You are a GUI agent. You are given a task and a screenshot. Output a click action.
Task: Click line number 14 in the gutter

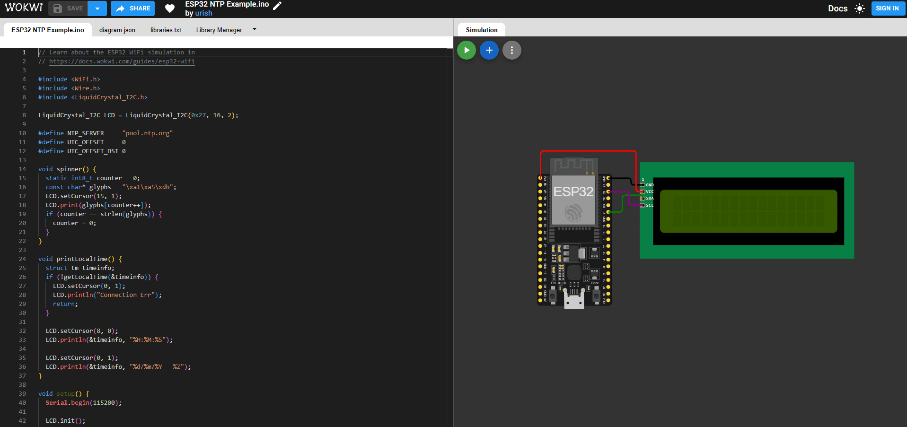(x=22, y=169)
